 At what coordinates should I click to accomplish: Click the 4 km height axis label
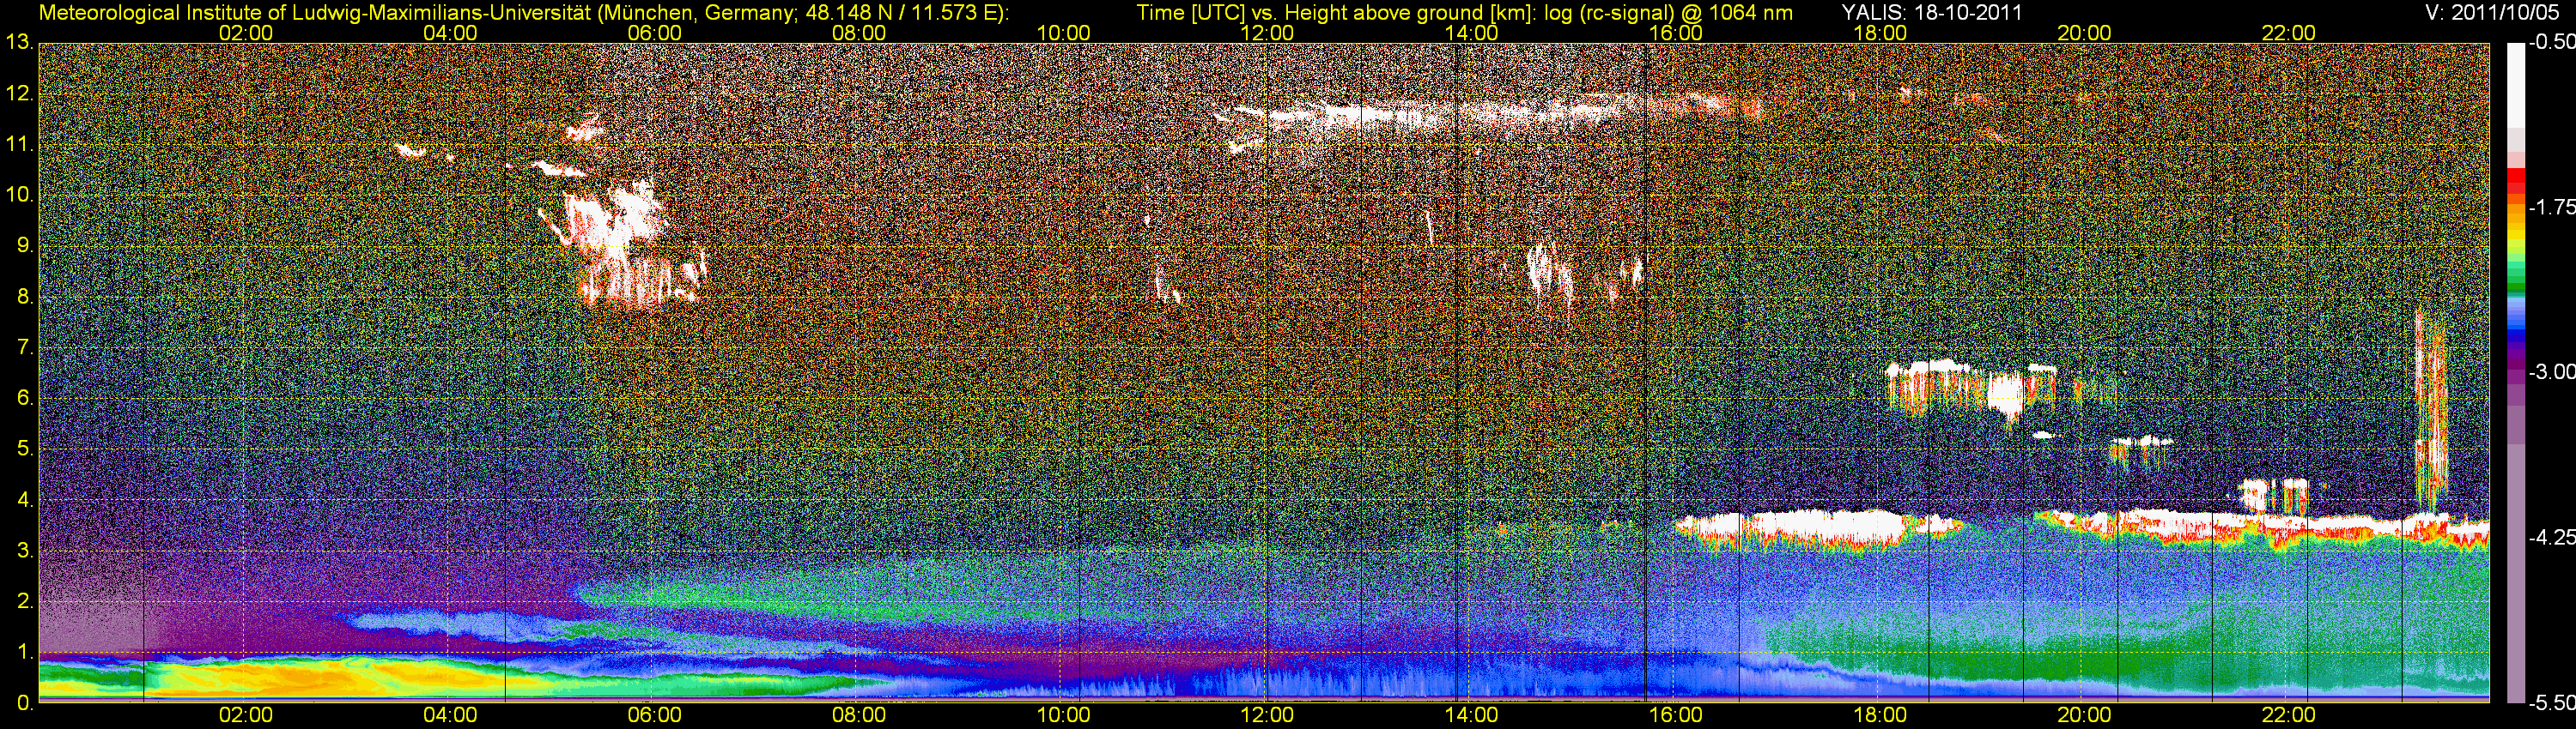pos(26,500)
